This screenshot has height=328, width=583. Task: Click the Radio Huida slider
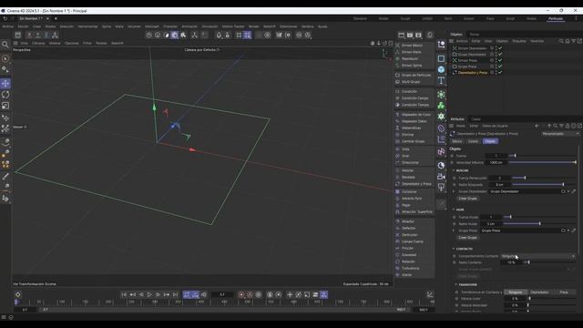540,224
